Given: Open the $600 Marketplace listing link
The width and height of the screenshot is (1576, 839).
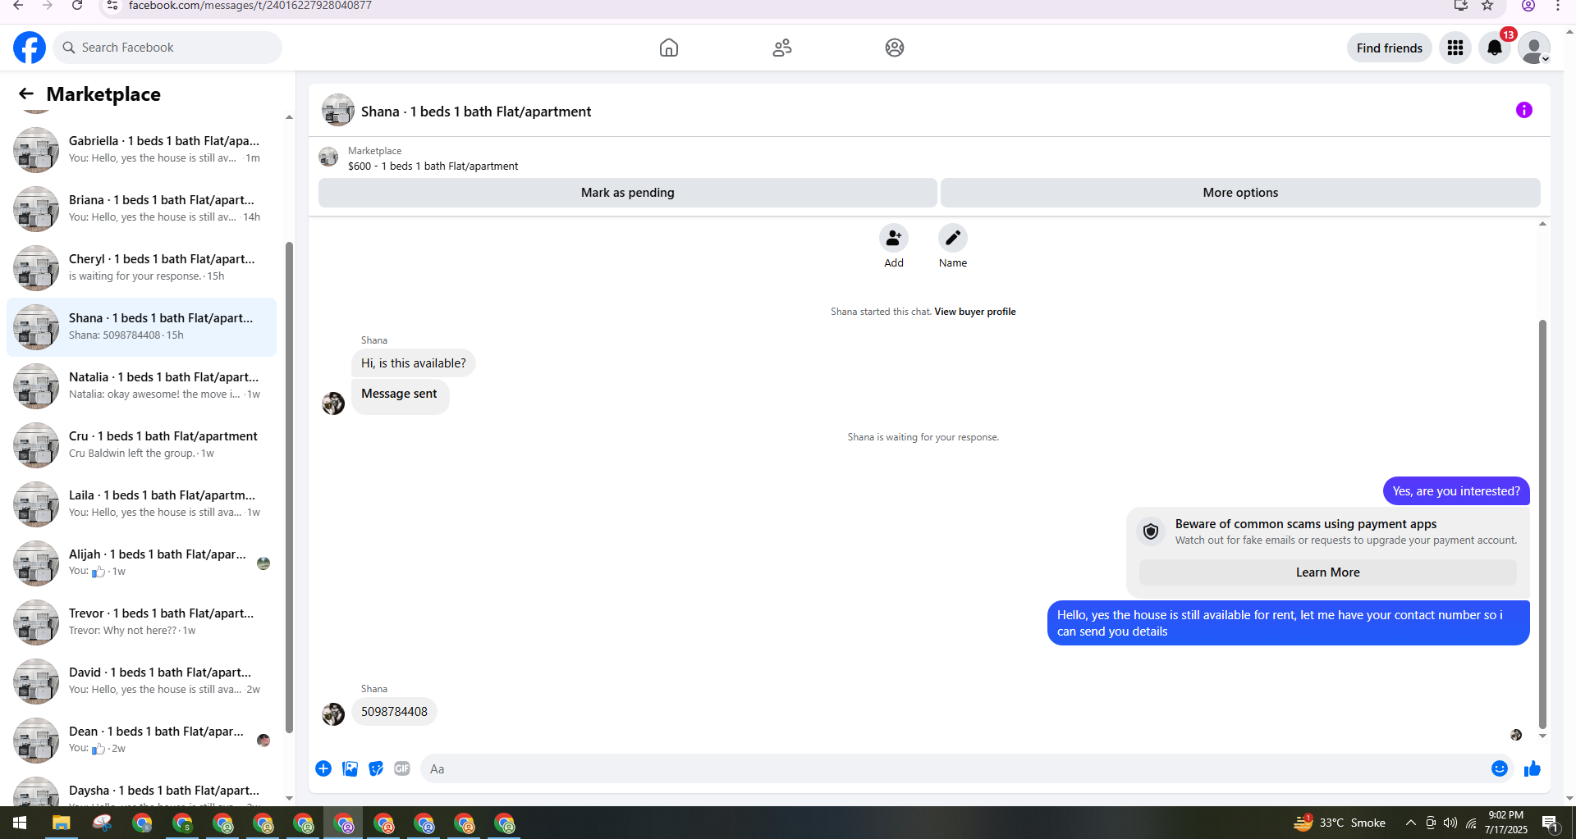Looking at the screenshot, I should click(433, 166).
